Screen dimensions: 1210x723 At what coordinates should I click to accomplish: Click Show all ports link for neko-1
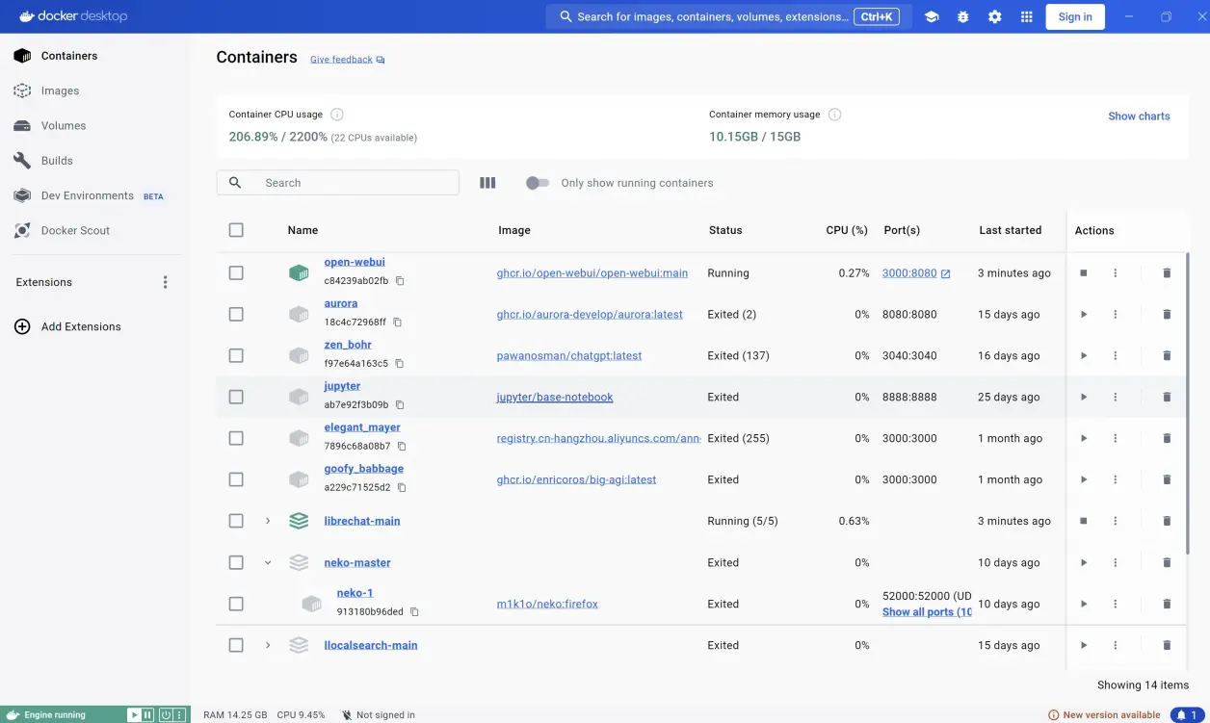927,612
